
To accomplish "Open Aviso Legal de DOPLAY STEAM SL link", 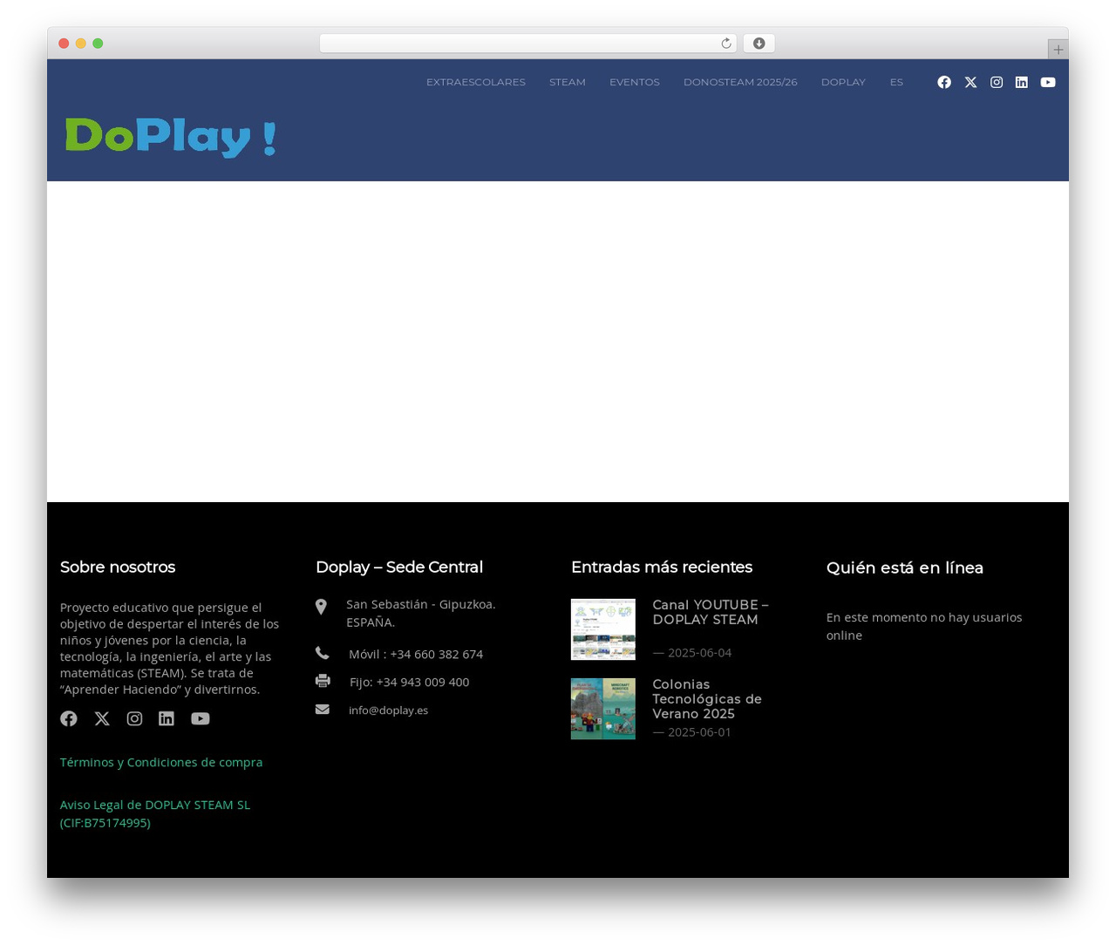I will pyautogui.click(x=155, y=813).
